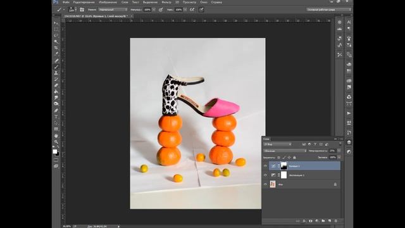Select the Paint Bucket tool
This screenshot has height=228, width=405.
pyautogui.click(x=56, y=92)
